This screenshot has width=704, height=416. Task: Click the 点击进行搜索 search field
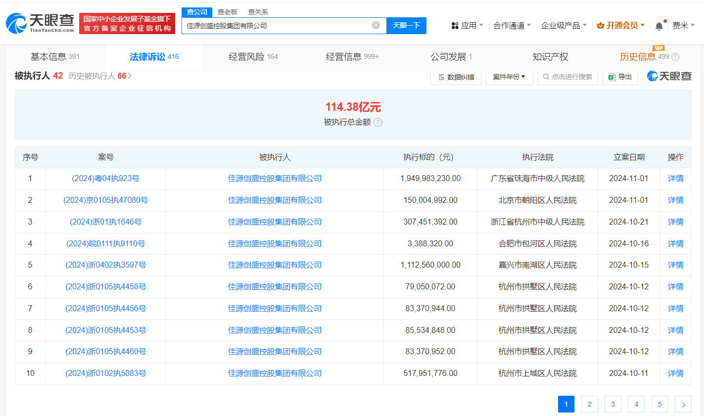(568, 77)
